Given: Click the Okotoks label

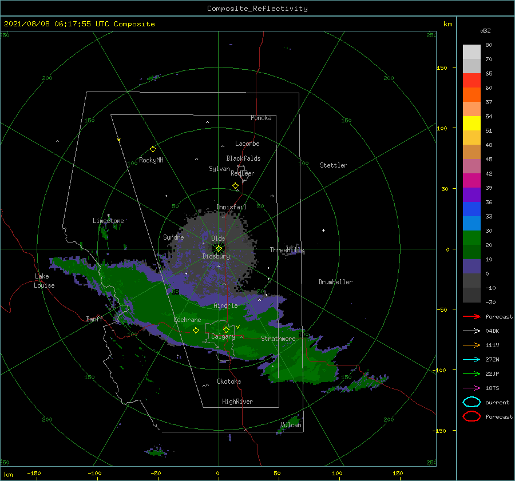Looking at the screenshot, I should click(229, 381).
